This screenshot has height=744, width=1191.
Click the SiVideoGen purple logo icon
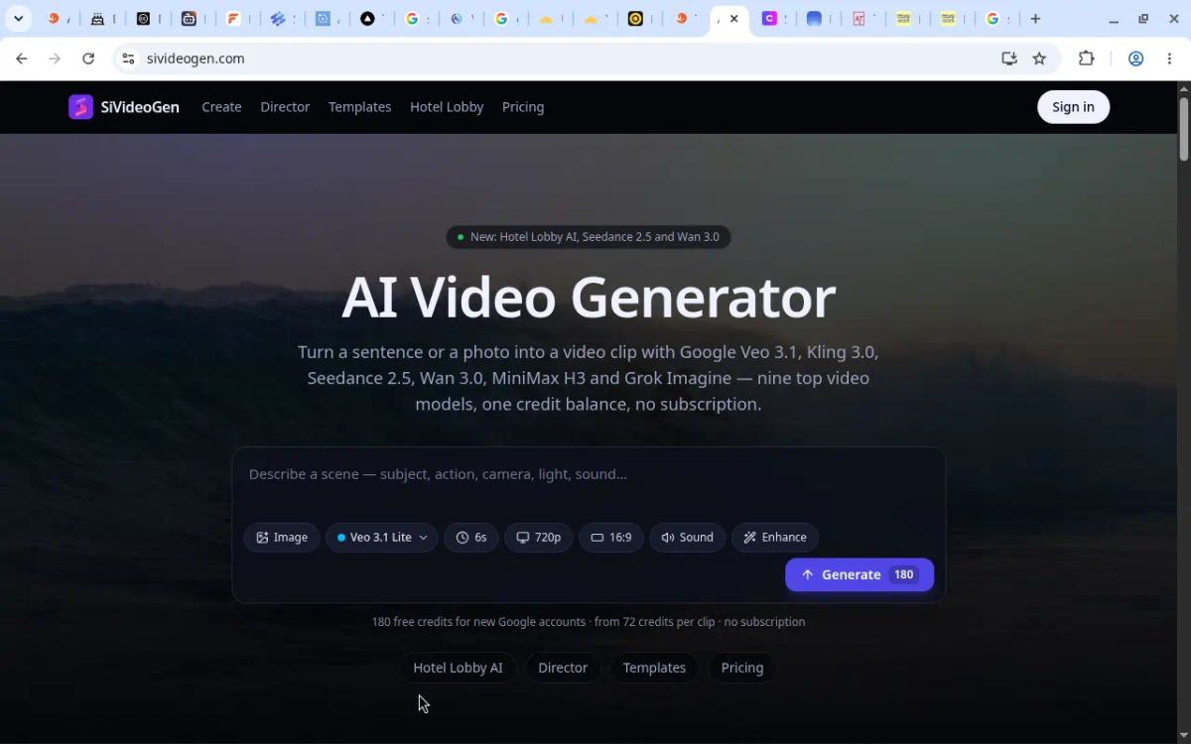tap(80, 107)
